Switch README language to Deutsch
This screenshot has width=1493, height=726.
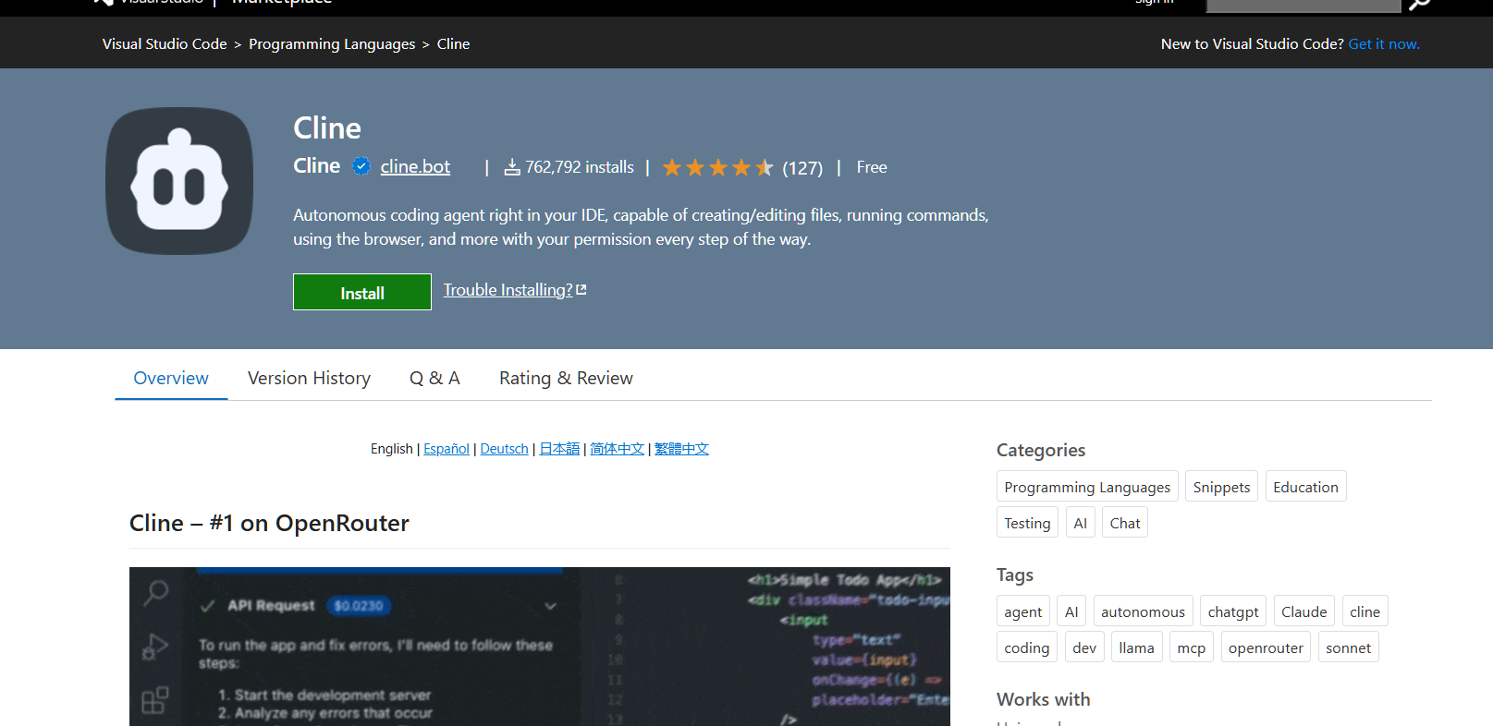pos(505,449)
